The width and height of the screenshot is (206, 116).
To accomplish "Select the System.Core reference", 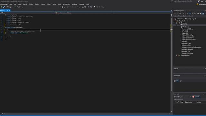I will point(187,43).
